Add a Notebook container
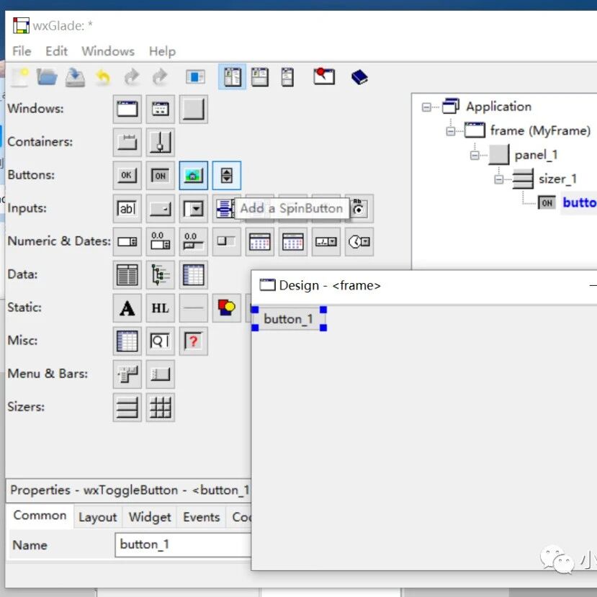 127,143
